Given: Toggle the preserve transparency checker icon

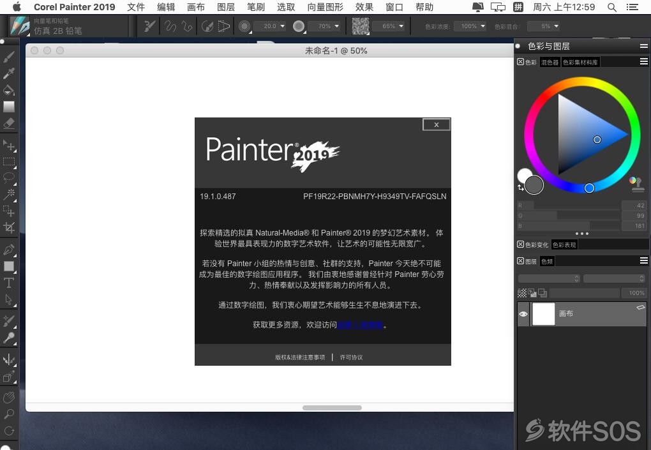Looking at the screenshot, I should pyautogui.click(x=522, y=293).
